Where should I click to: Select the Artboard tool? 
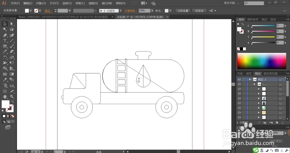click(x=5, y=91)
